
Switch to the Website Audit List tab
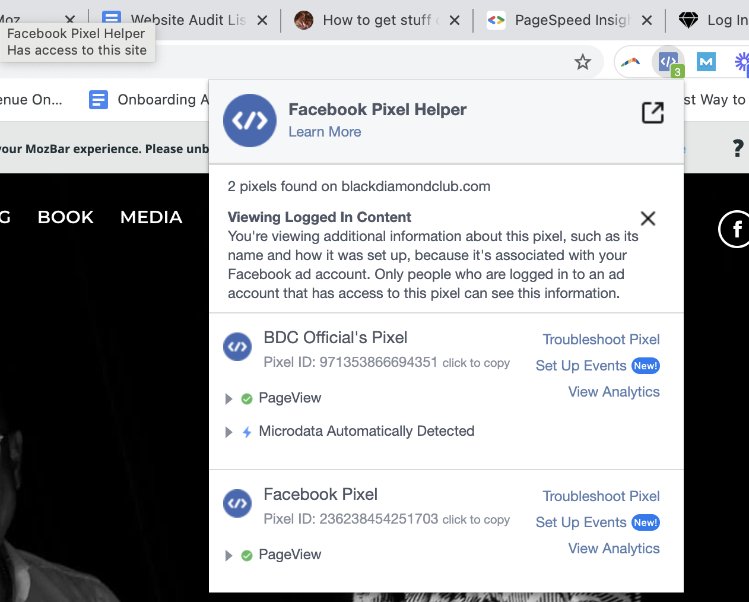(184, 20)
